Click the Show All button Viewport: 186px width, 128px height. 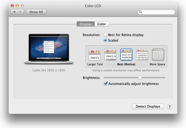click(x=36, y=12)
